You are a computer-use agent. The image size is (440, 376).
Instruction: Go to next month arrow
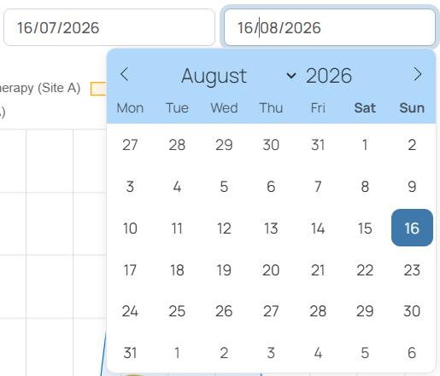click(x=418, y=74)
